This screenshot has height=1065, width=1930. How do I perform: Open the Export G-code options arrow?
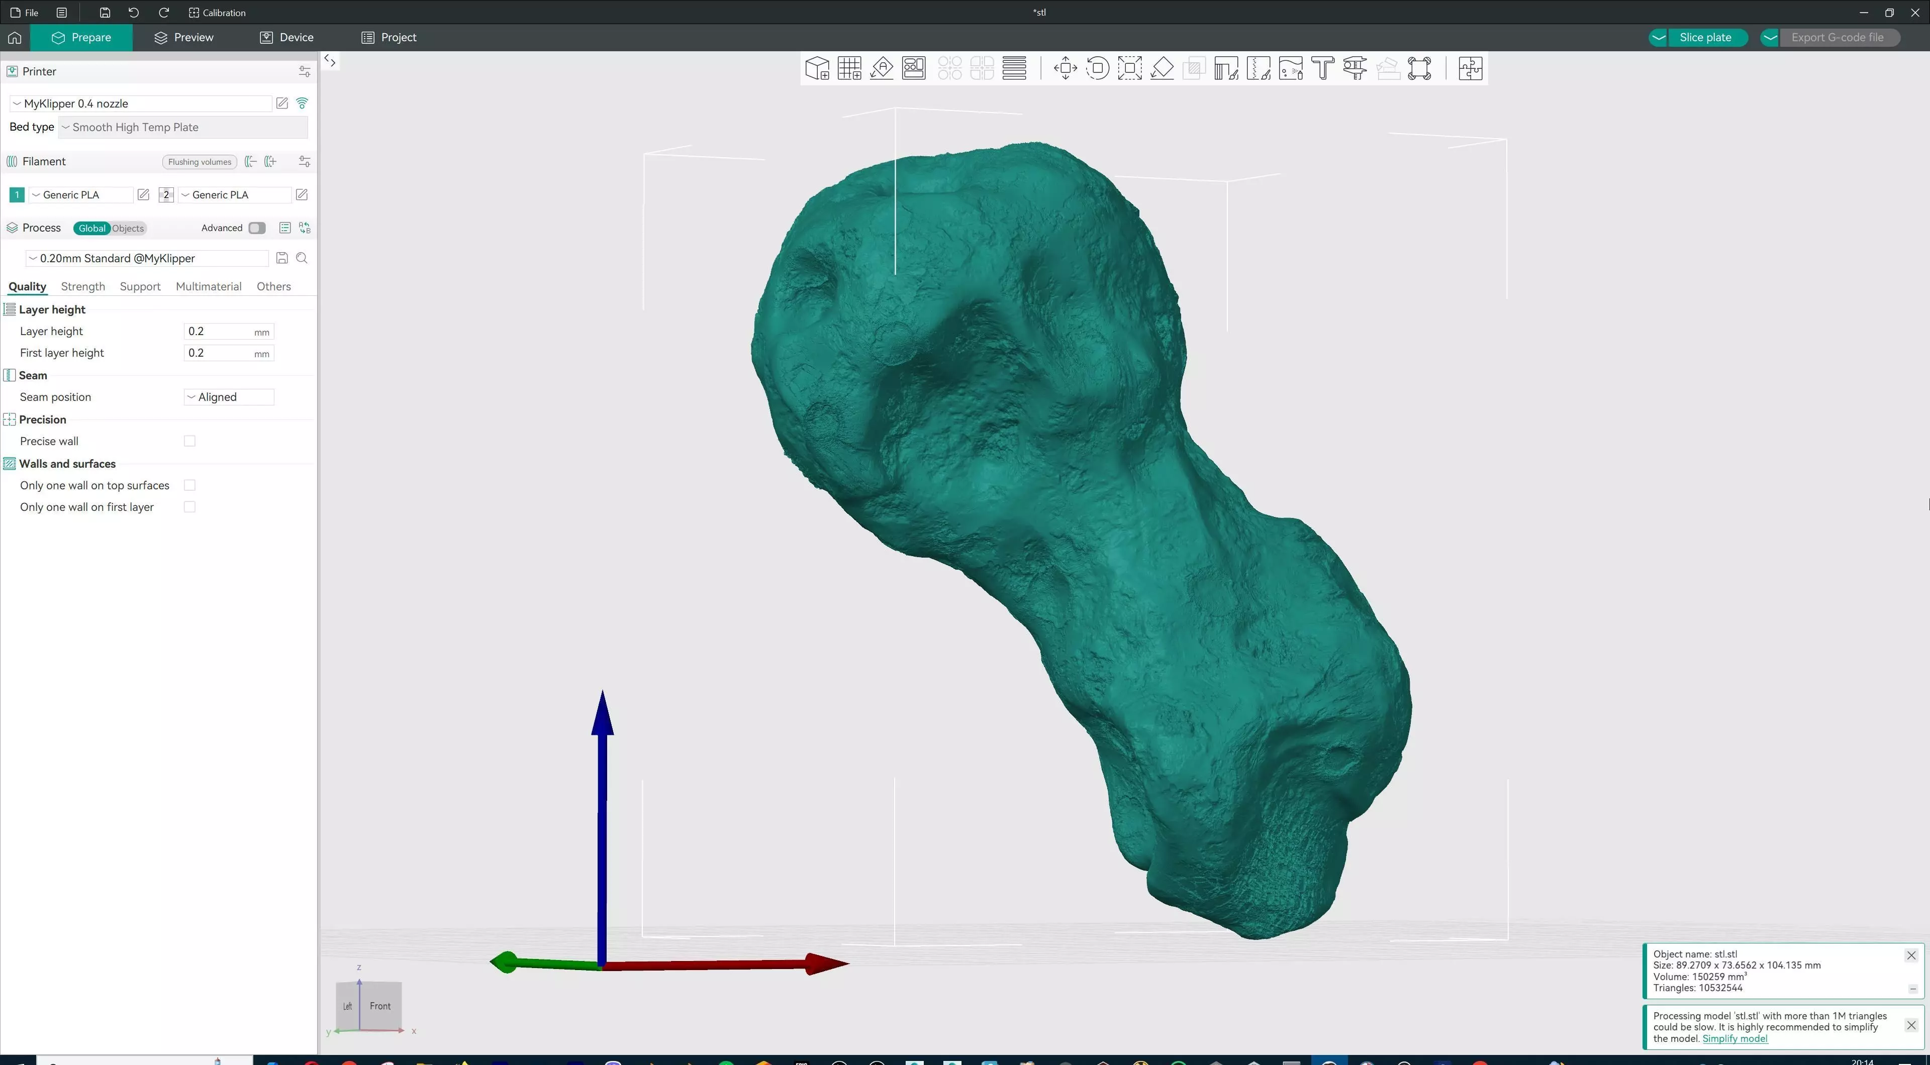click(x=1770, y=38)
